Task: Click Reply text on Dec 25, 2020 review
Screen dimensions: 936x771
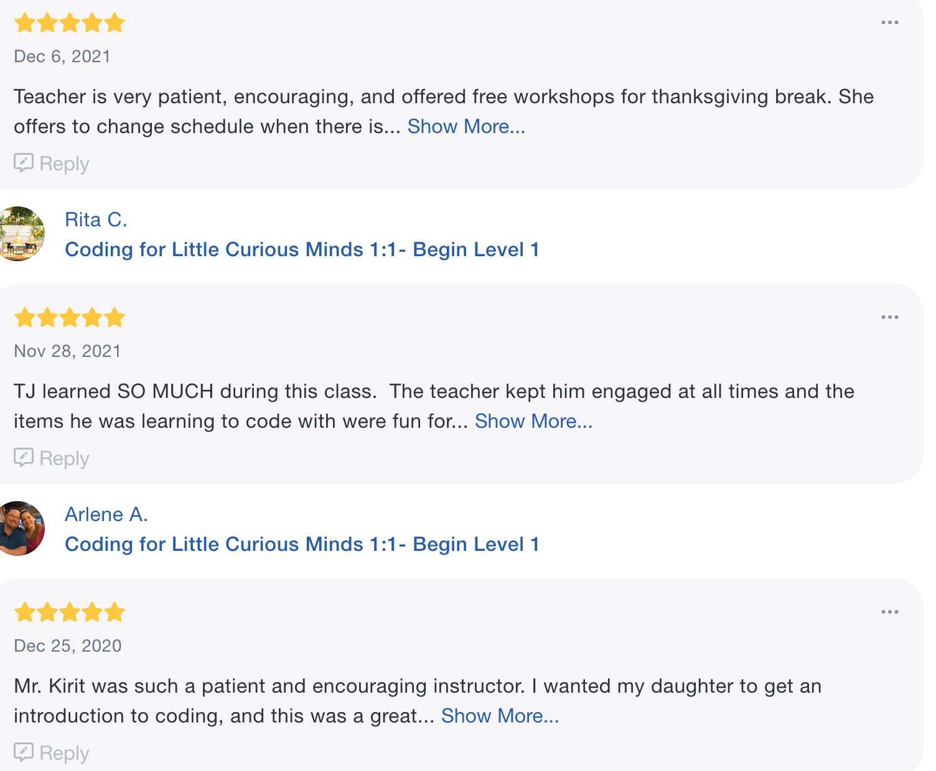Action: (x=64, y=754)
